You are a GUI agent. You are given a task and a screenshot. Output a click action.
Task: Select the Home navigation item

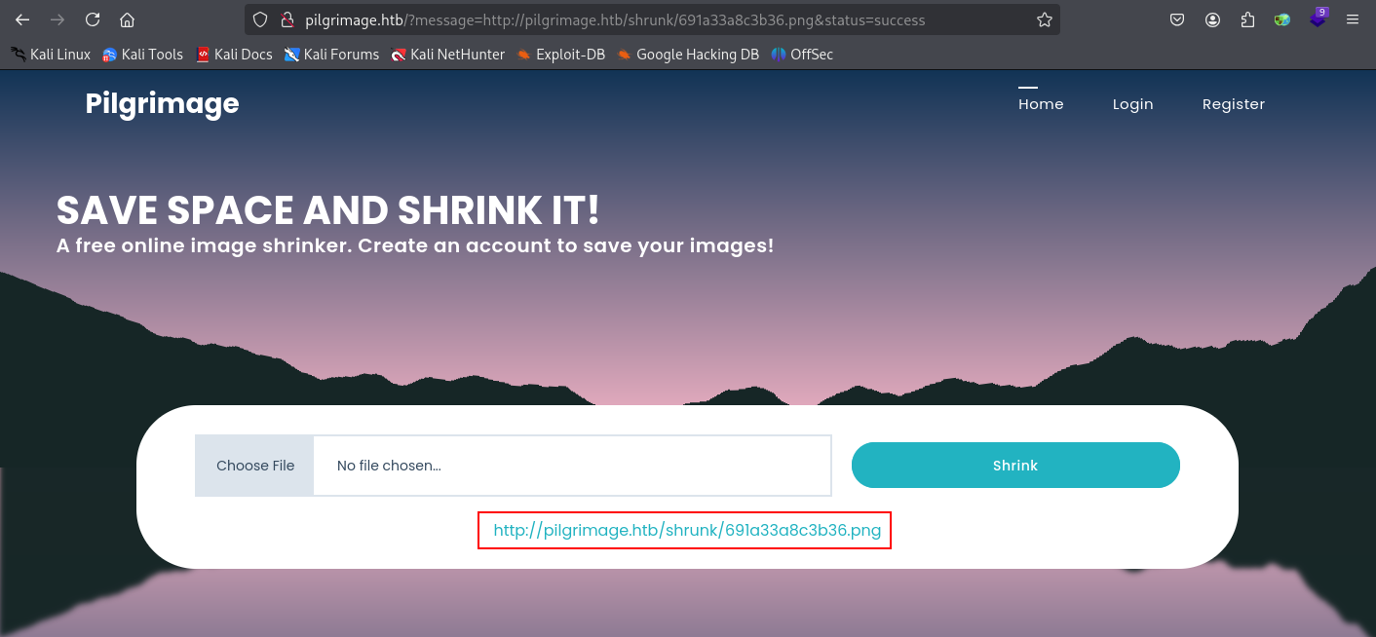coord(1041,104)
